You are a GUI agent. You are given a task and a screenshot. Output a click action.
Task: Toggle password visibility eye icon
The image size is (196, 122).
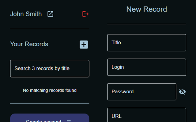coord(183,92)
